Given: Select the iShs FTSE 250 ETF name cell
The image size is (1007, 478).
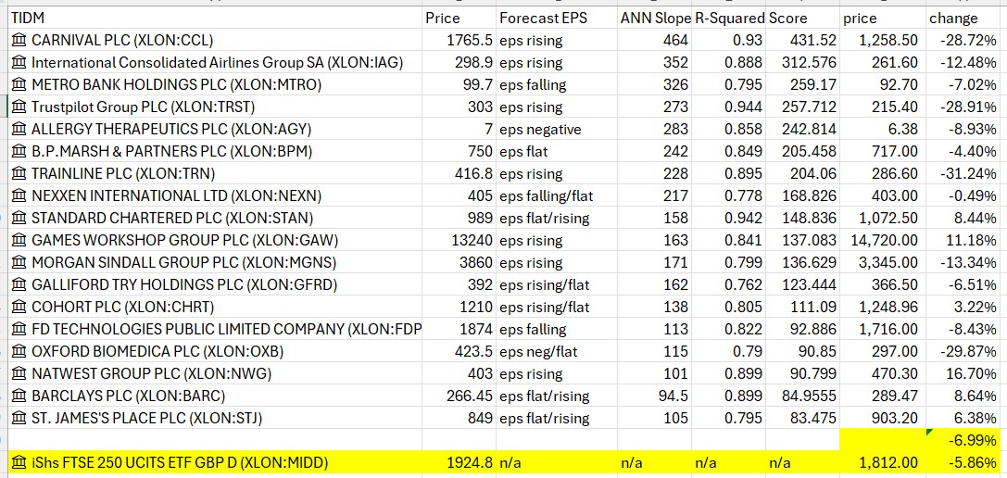Looking at the screenshot, I should tap(215, 462).
